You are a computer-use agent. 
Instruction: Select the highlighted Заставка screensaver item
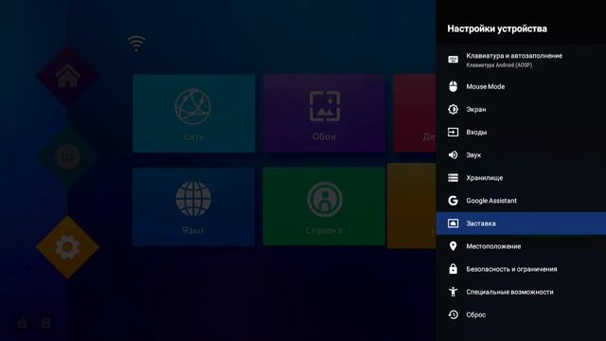[x=521, y=224]
